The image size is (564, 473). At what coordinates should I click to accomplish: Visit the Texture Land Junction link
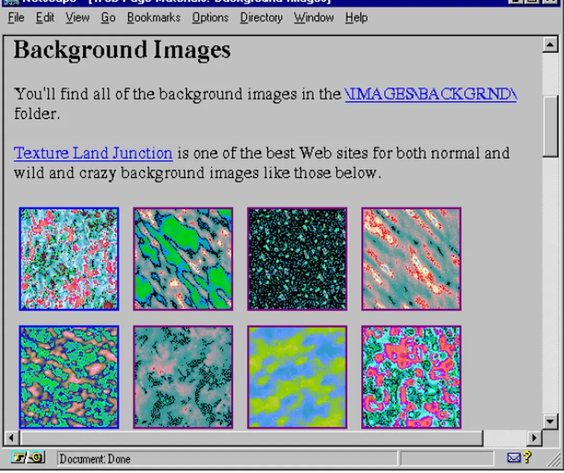point(93,153)
